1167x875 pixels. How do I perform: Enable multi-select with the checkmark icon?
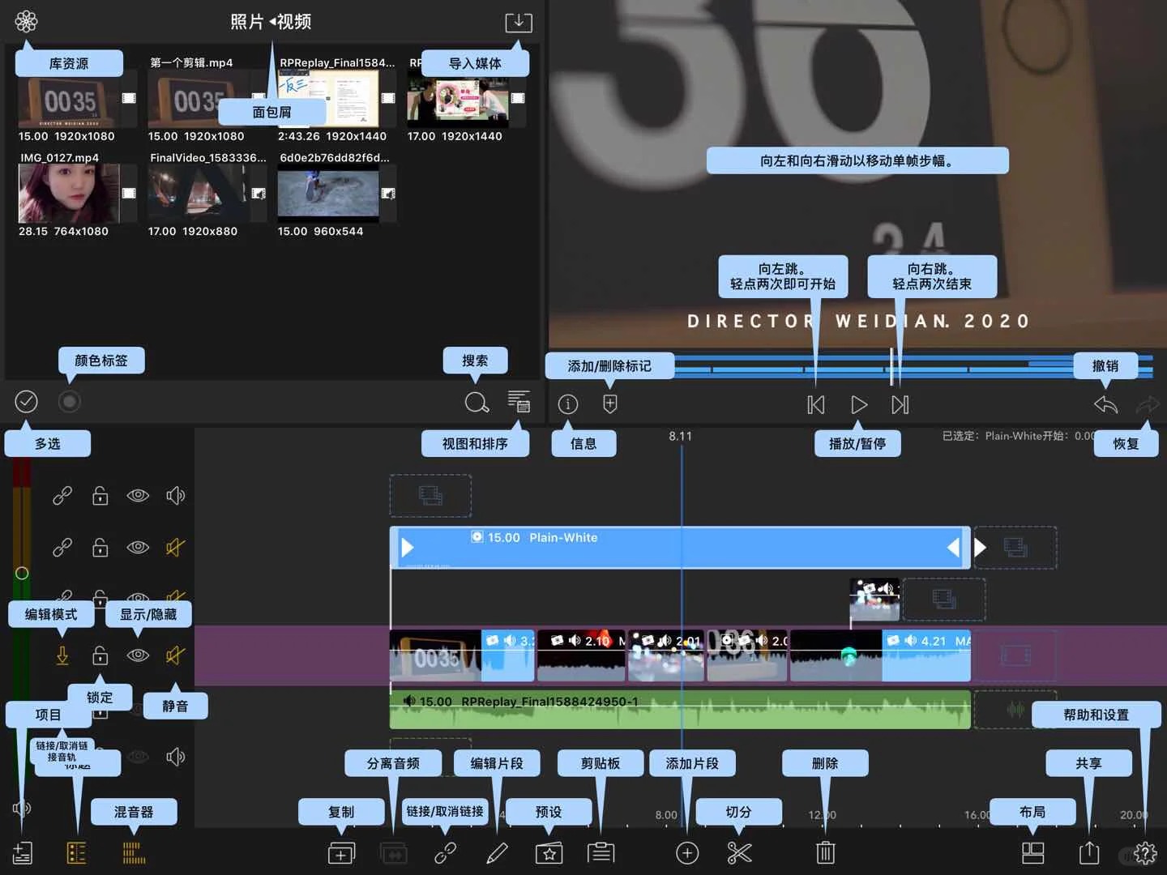coord(26,401)
